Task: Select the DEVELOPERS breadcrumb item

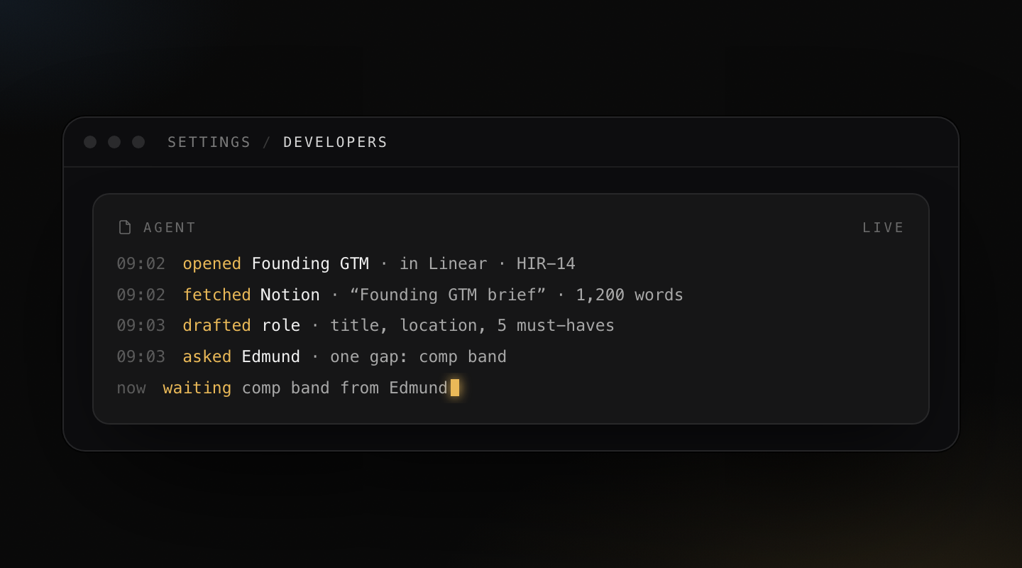Action: tap(336, 142)
